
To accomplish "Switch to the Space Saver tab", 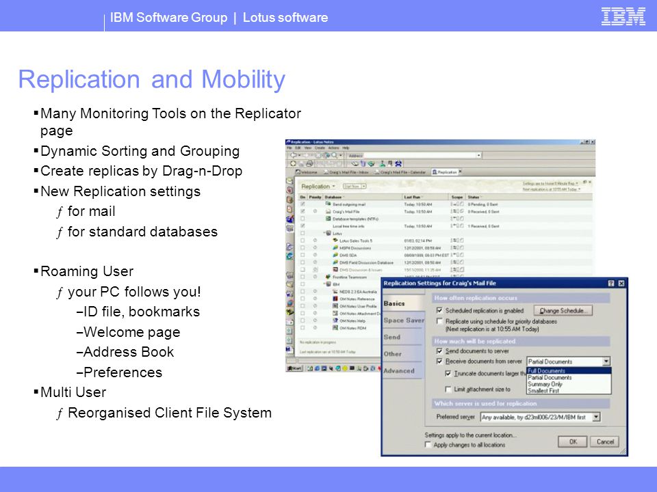I will [x=403, y=320].
